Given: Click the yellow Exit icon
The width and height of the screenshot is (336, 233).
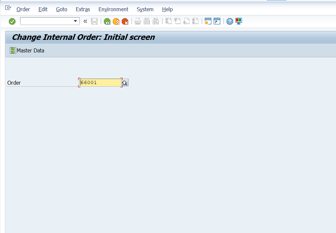Looking at the screenshot, I should 116,21.
